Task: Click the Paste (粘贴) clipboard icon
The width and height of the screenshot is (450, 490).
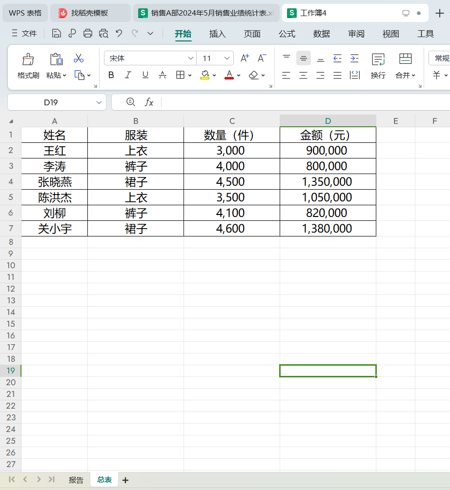Action: (x=56, y=59)
